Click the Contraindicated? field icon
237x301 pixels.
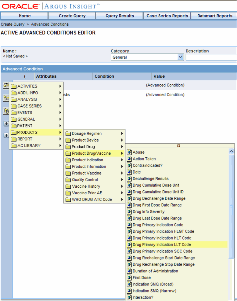(x=129, y=165)
